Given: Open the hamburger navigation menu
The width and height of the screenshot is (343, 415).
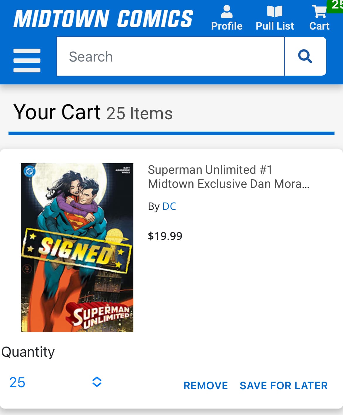Looking at the screenshot, I should tap(27, 60).
